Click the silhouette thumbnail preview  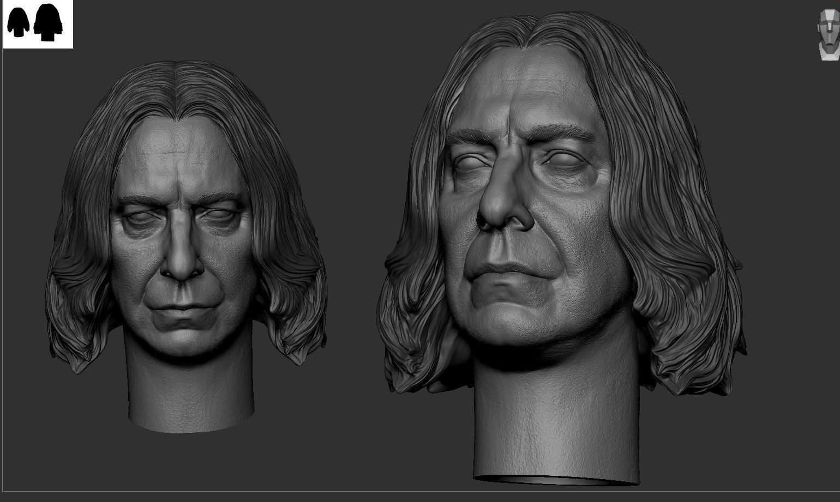pos(38,25)
